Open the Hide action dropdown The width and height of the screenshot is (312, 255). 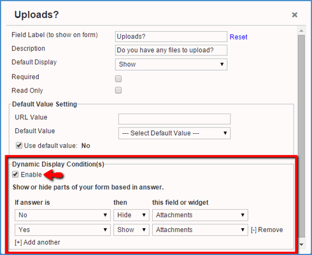[x=131, y=215]
